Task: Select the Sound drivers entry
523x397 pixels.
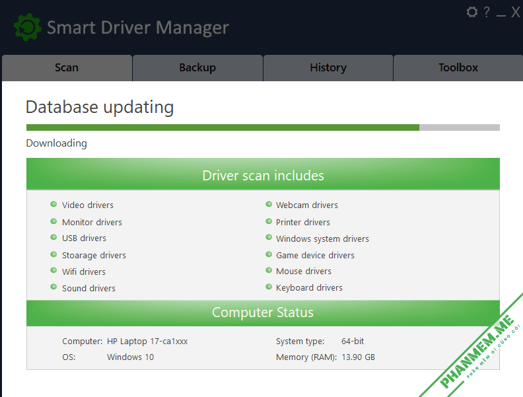Action: click(x=88, y=288)
